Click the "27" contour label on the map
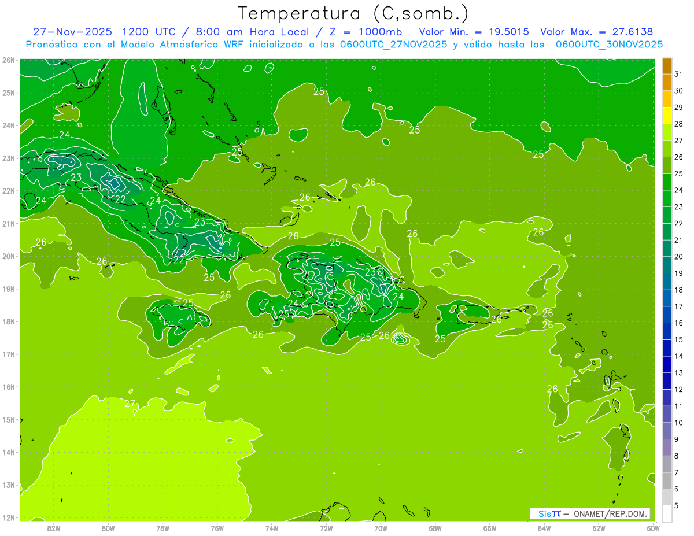This screenshot has width=694, height=536. 130,404
